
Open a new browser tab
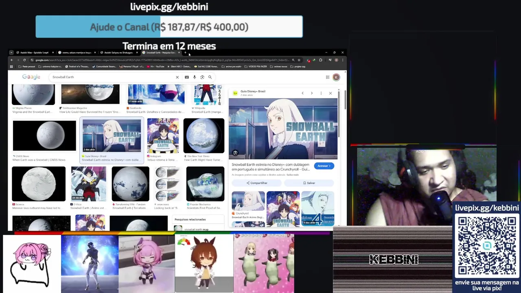click(185, 52)
